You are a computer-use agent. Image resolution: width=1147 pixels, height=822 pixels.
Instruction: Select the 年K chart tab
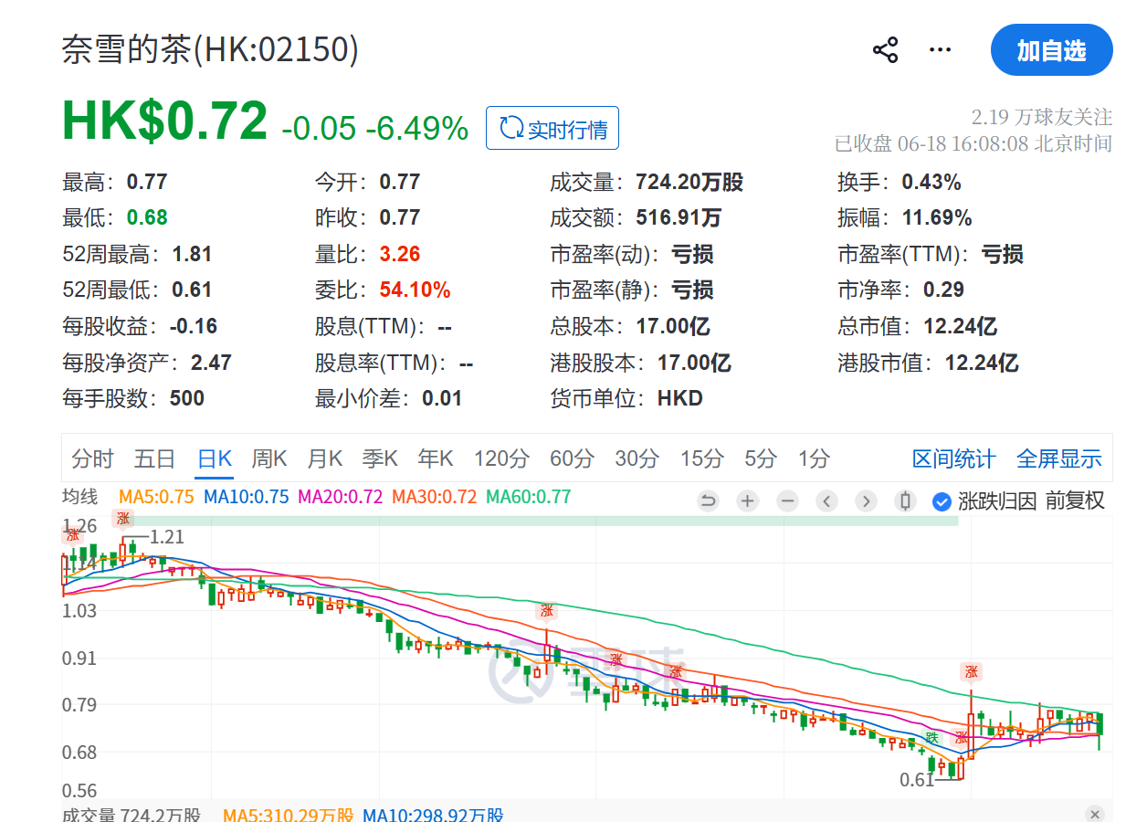point(435,458)
